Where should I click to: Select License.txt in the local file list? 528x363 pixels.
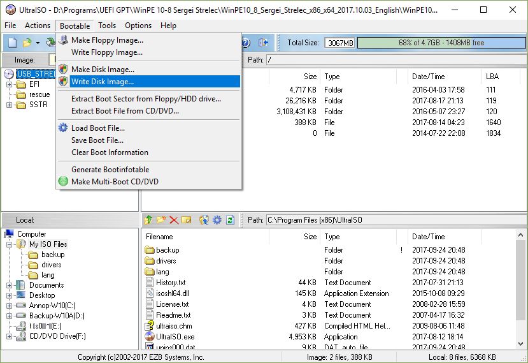pyautogui.click(x=172, y=304)
